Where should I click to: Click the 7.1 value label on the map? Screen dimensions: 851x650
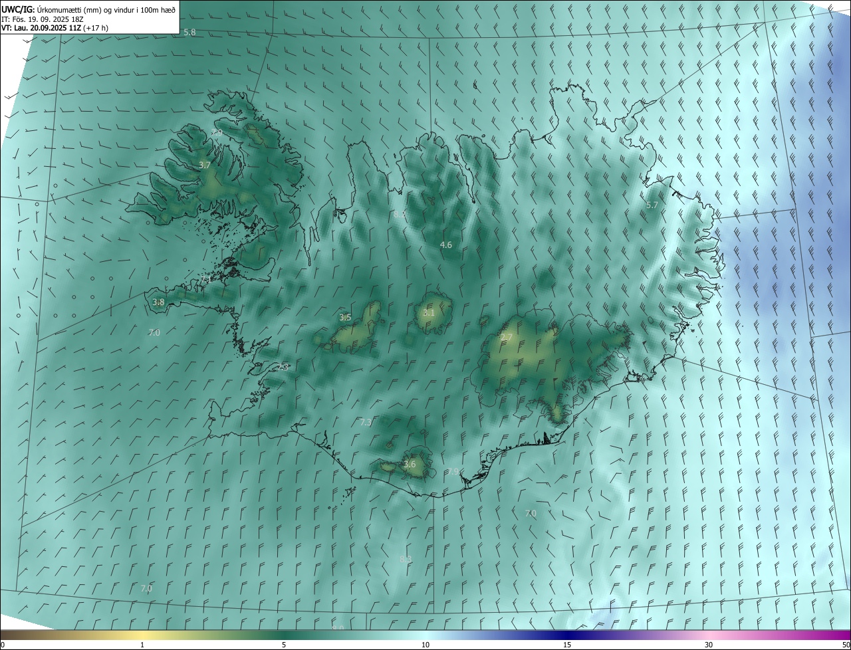(207, 280)
